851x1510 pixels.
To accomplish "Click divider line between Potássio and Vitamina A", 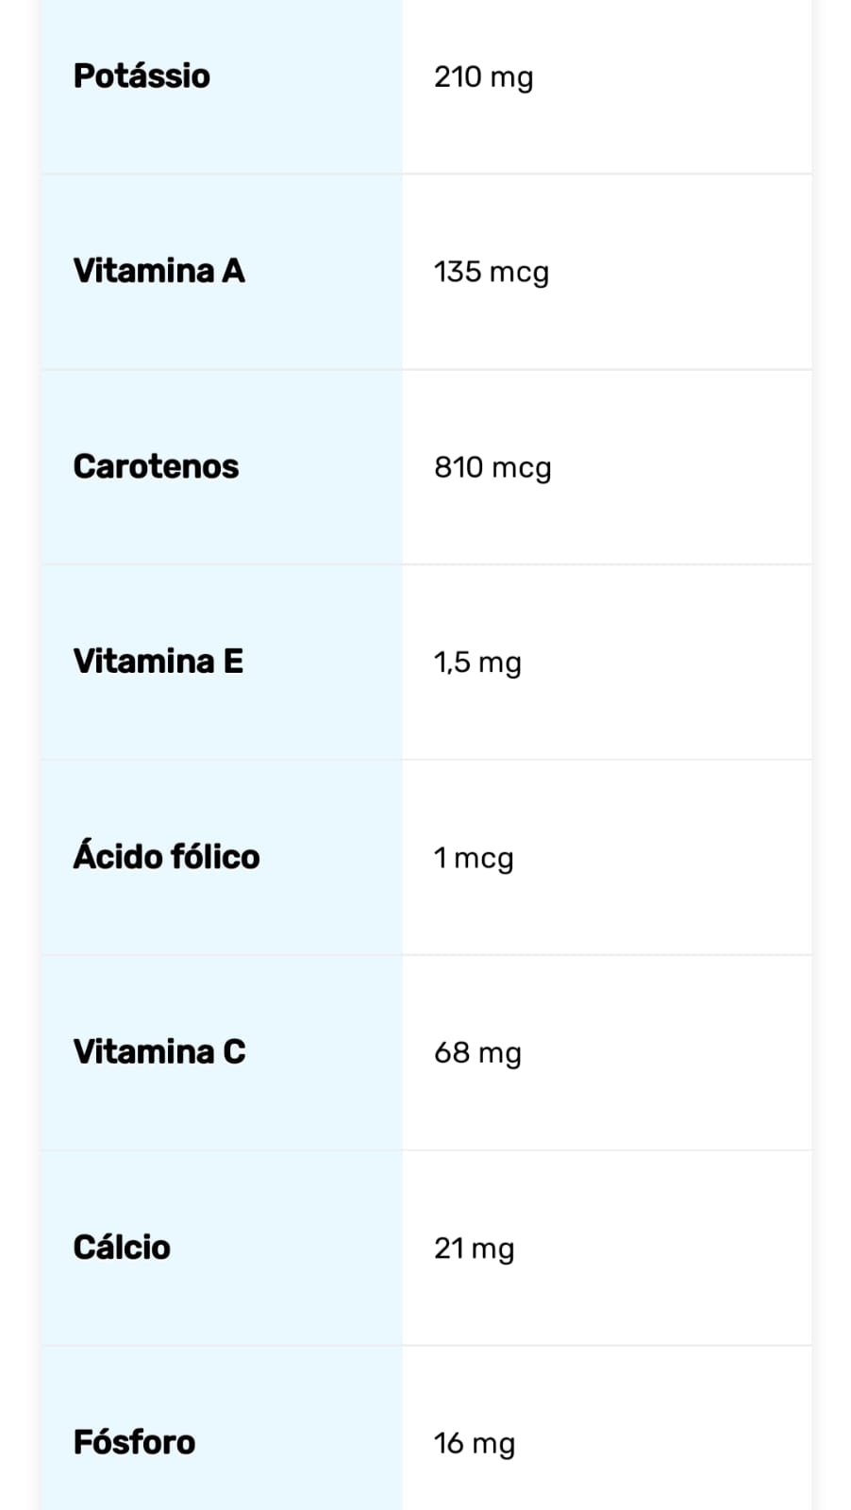I will pos(425,175).
